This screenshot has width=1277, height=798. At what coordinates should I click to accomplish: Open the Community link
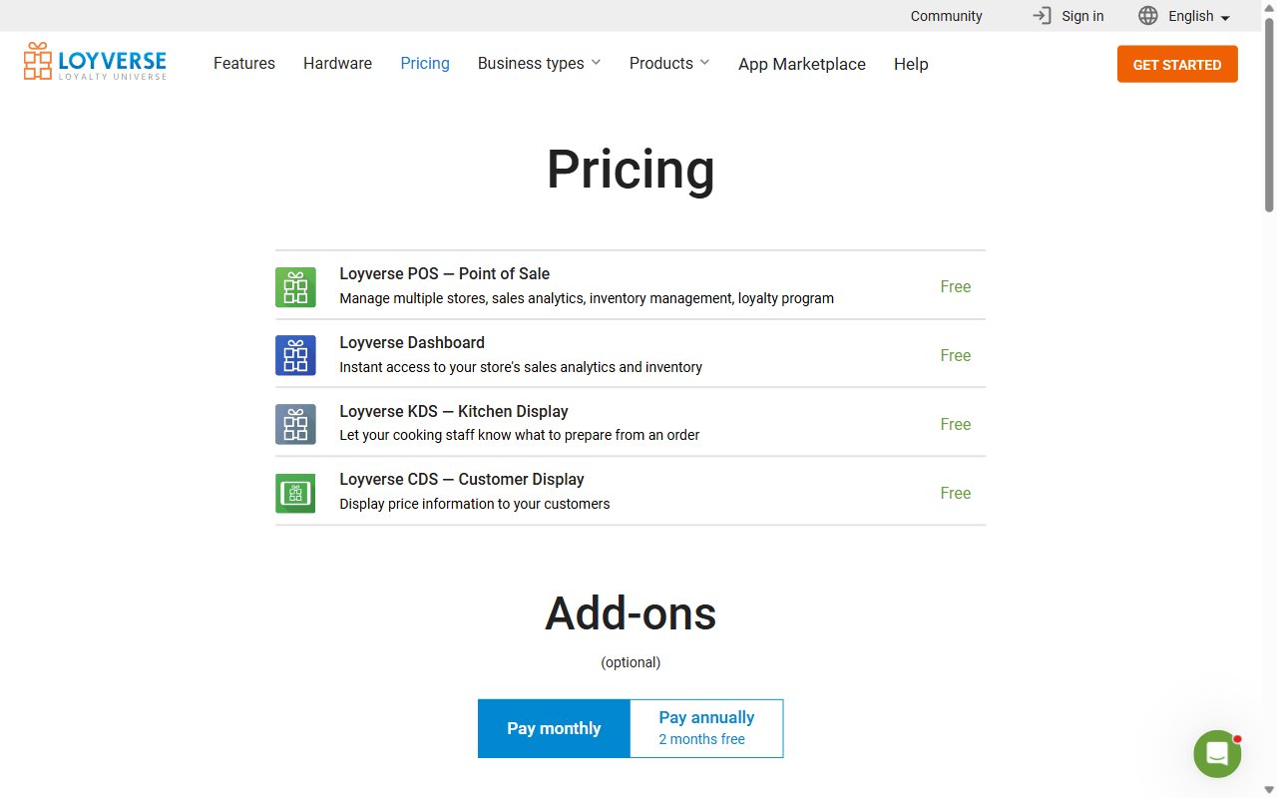947,16
